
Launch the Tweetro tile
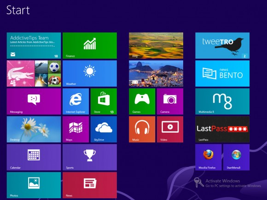(x=222, y=46)
